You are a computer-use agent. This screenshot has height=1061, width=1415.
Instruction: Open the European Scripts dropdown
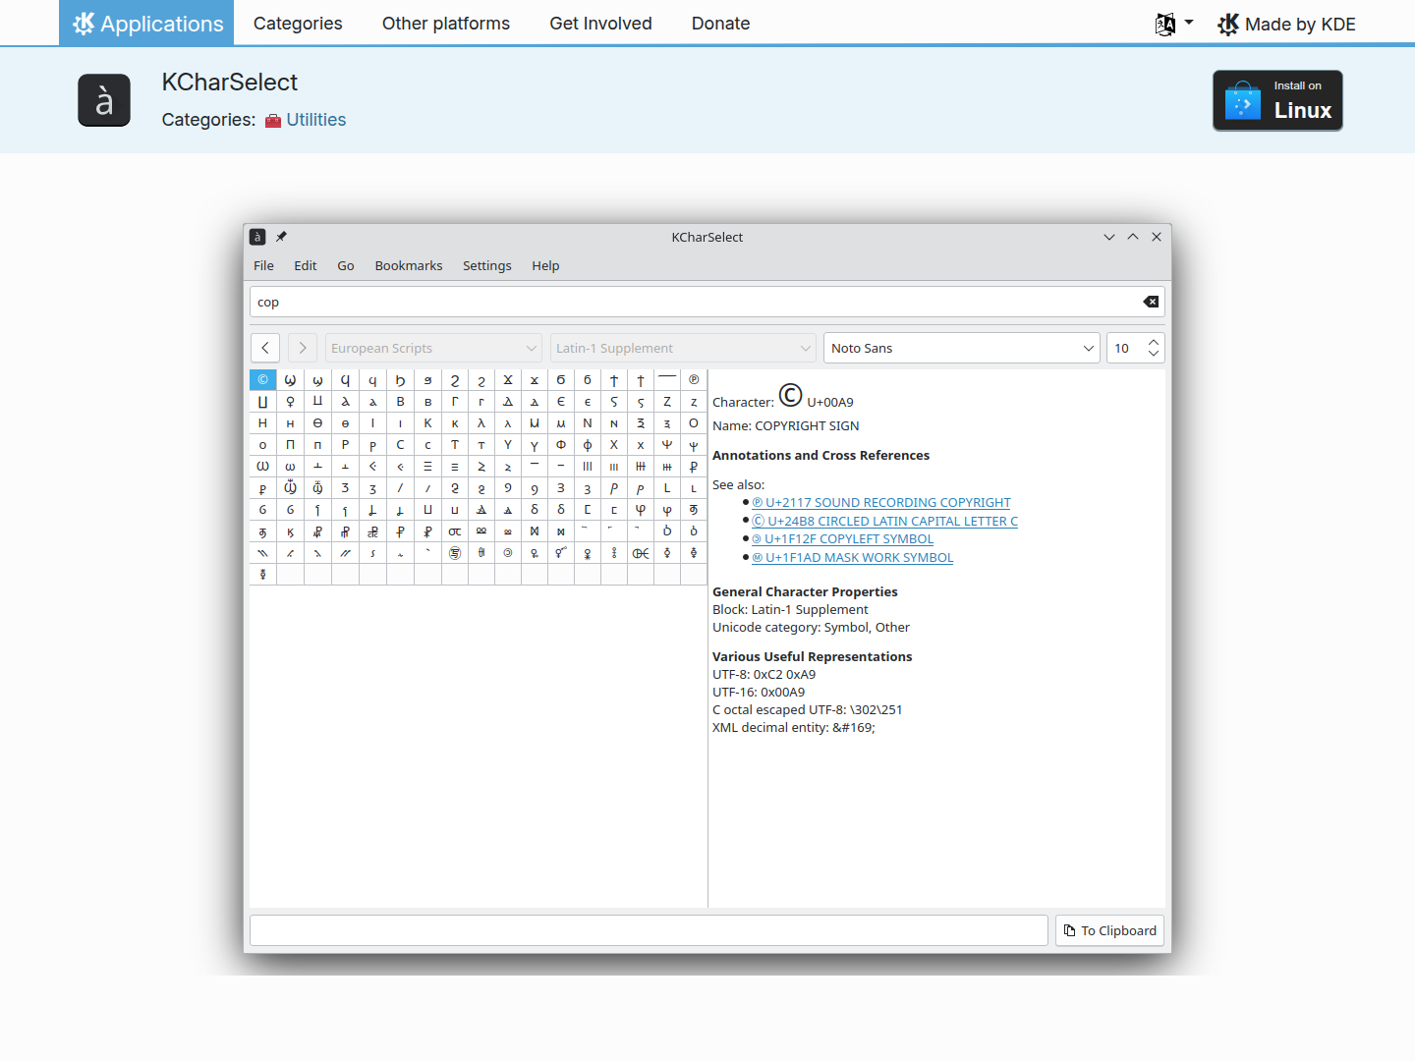tap(433, 348)
